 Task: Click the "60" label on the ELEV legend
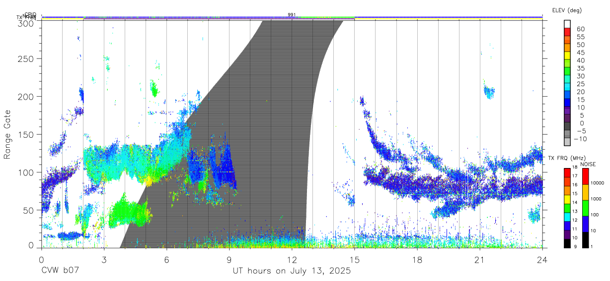click(x=580, y=29)
